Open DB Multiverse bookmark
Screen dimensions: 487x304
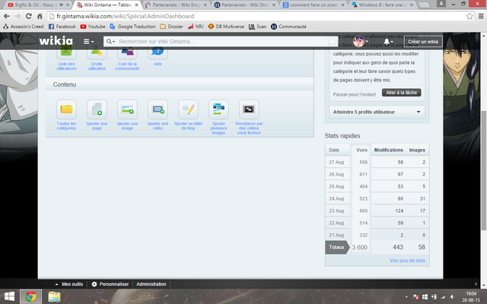coord(226,27)
